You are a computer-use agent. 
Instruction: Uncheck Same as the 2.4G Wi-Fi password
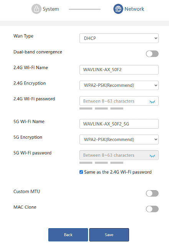[81, 172]
